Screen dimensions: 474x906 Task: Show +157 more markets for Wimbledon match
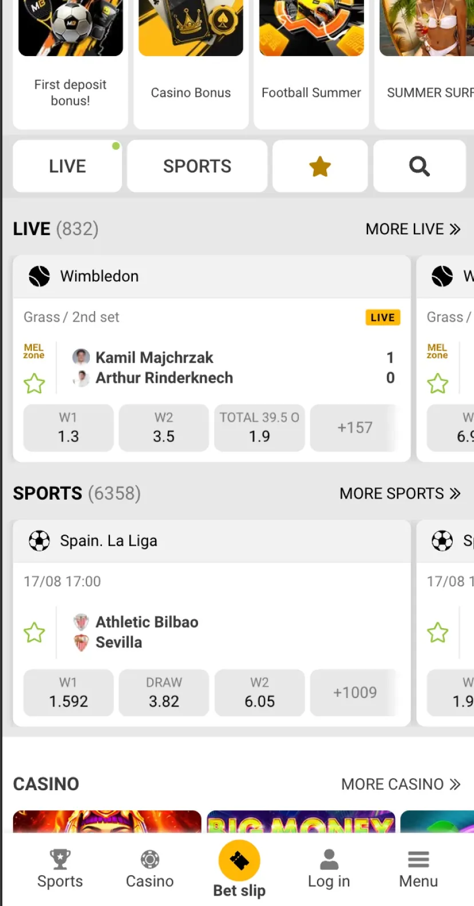click(x=355, y=428)
